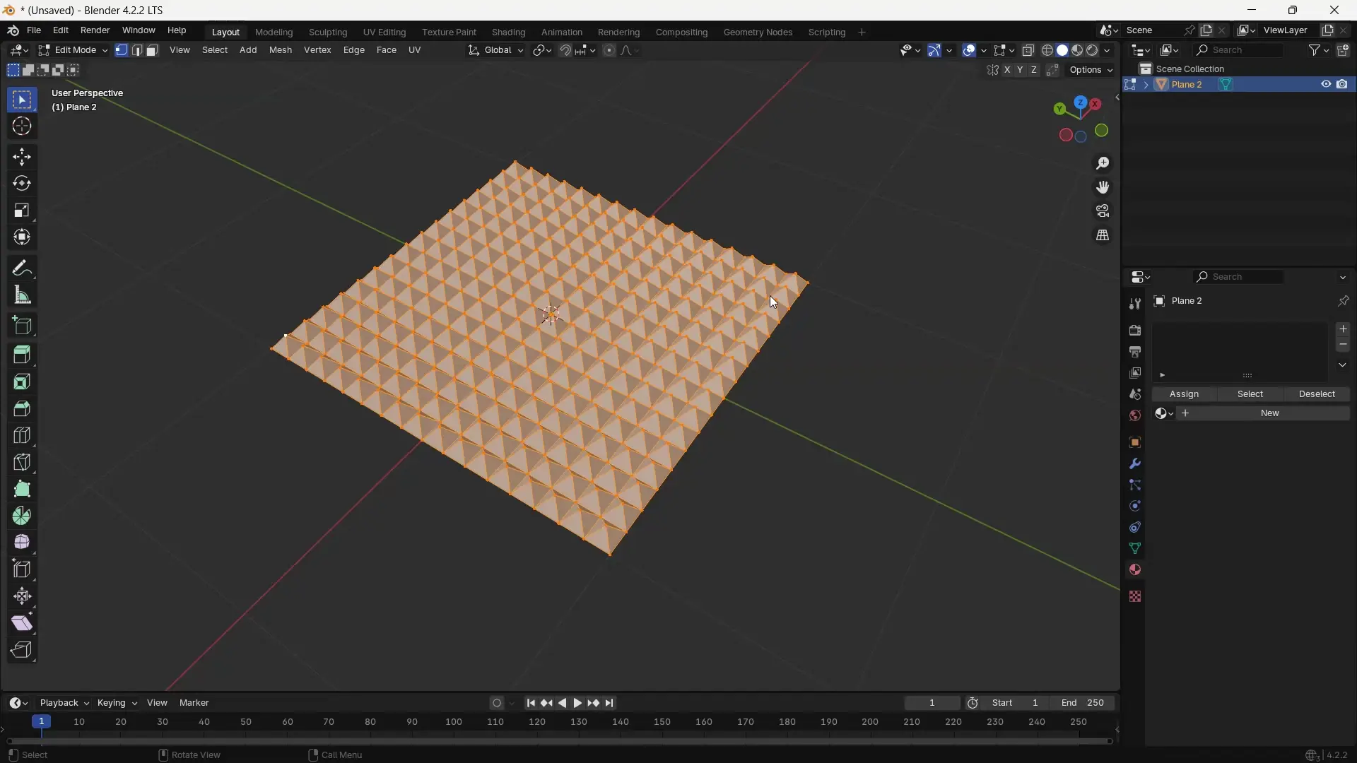Toggle the camera view icon
This screenshot has width=1357, height=763.
pos(1103,211)
